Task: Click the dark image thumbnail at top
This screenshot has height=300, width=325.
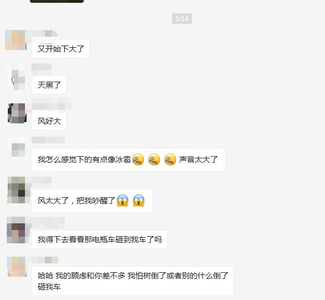Action: coord(57,1)
